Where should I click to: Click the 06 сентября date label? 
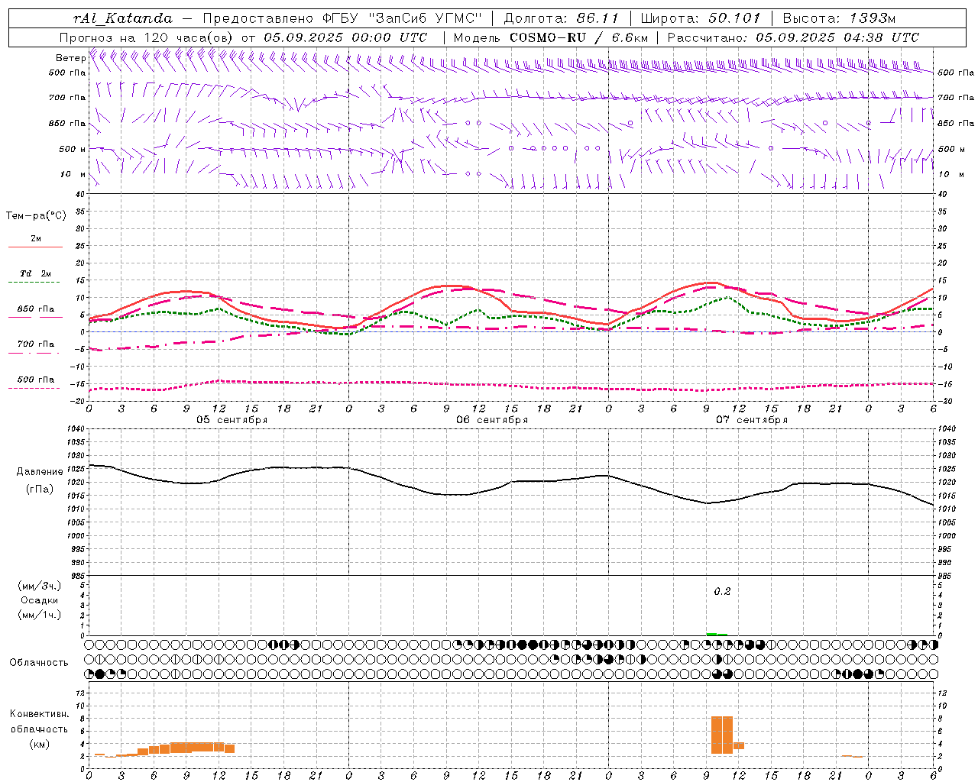point(492,420)
